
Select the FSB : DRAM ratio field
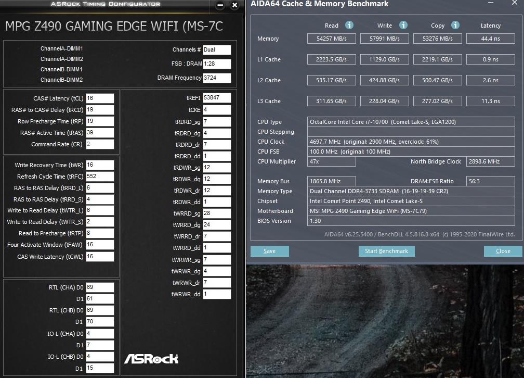click(217, 64)
